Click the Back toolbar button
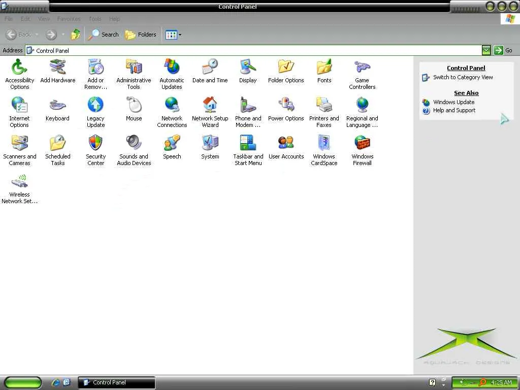This screenshot has height=390, width=520. click(x=19, y=35)
